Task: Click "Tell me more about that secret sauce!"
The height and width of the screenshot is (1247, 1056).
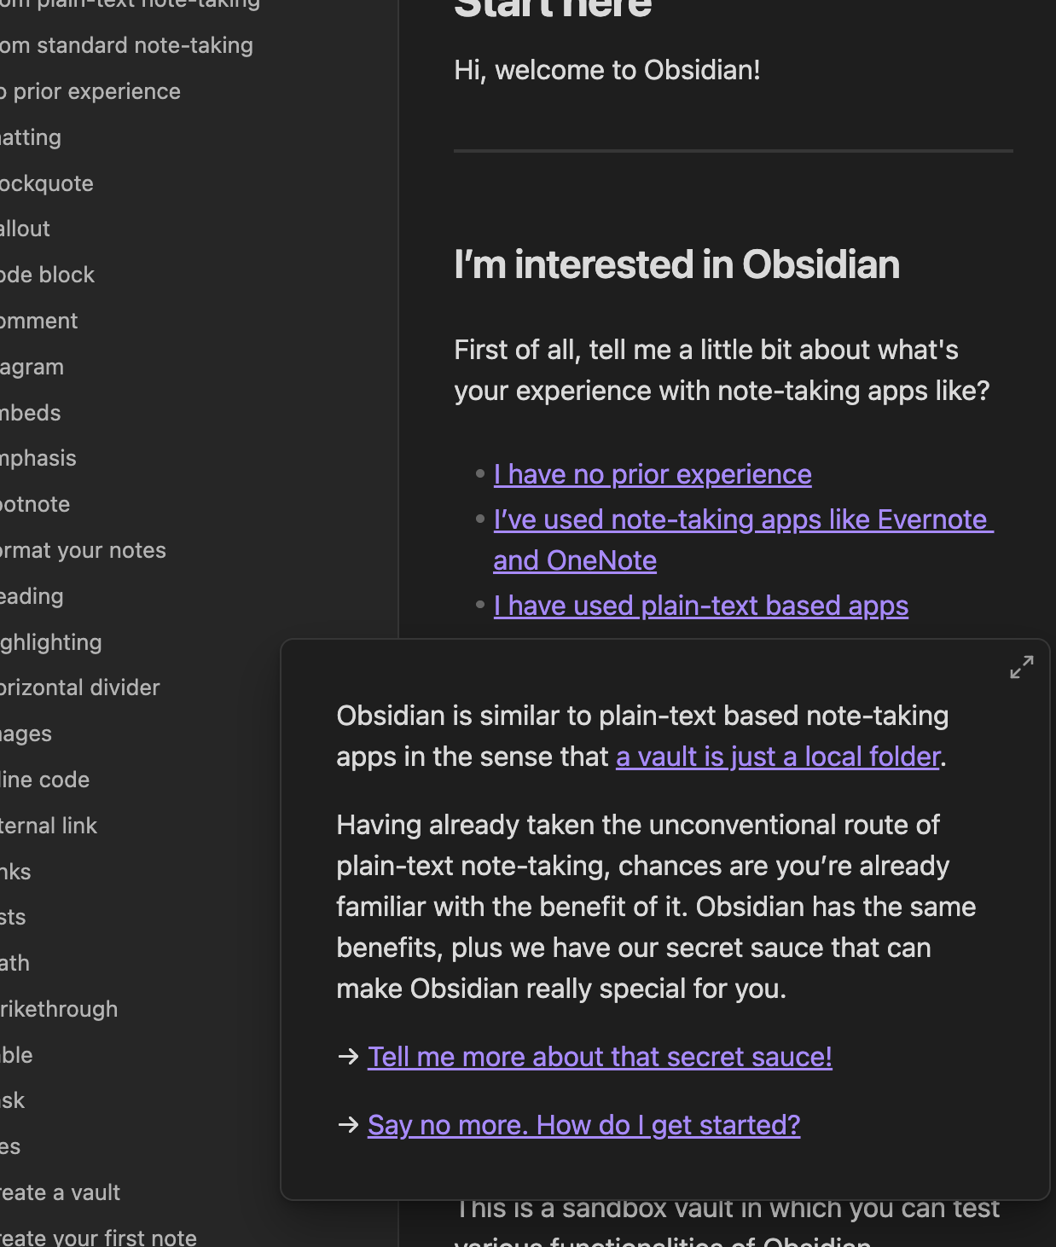Action: tap(599, 1057)
